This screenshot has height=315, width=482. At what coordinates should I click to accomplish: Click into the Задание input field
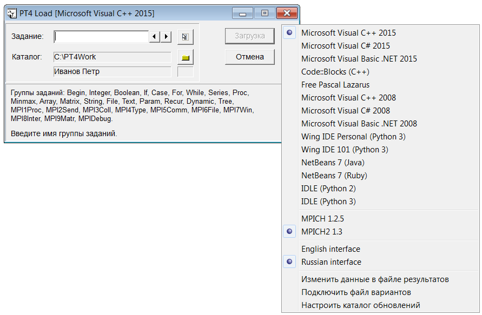coord(101,37)
